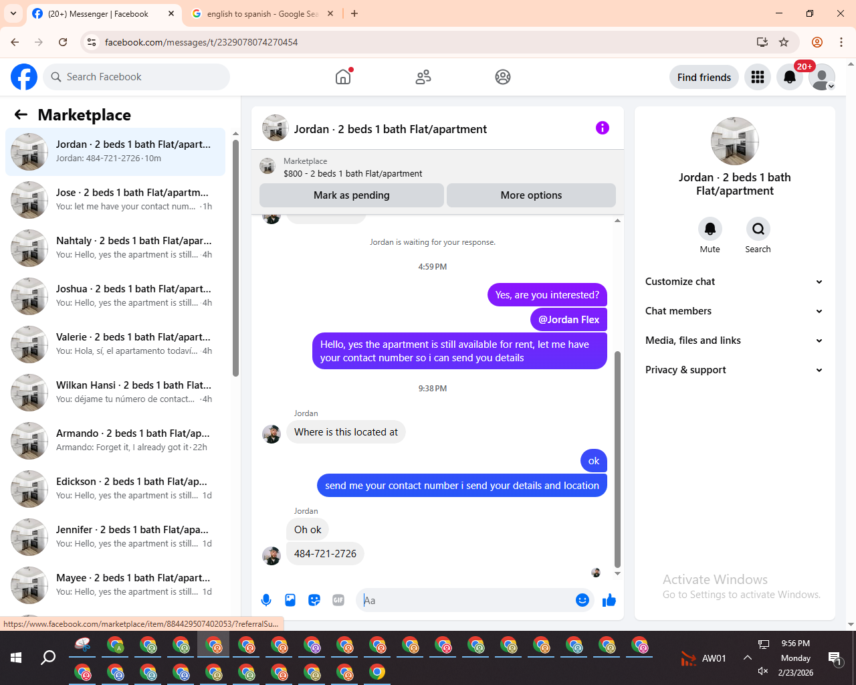Screen dimensions: 856x685
Task: Bookmark this page with star icon
Action: [784, 42]
